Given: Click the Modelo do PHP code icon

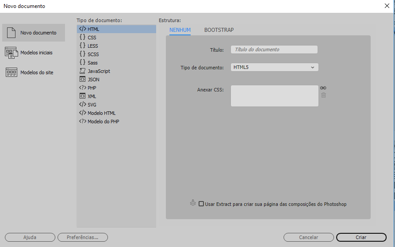Looking at the screenshot, I should [82, 121].
